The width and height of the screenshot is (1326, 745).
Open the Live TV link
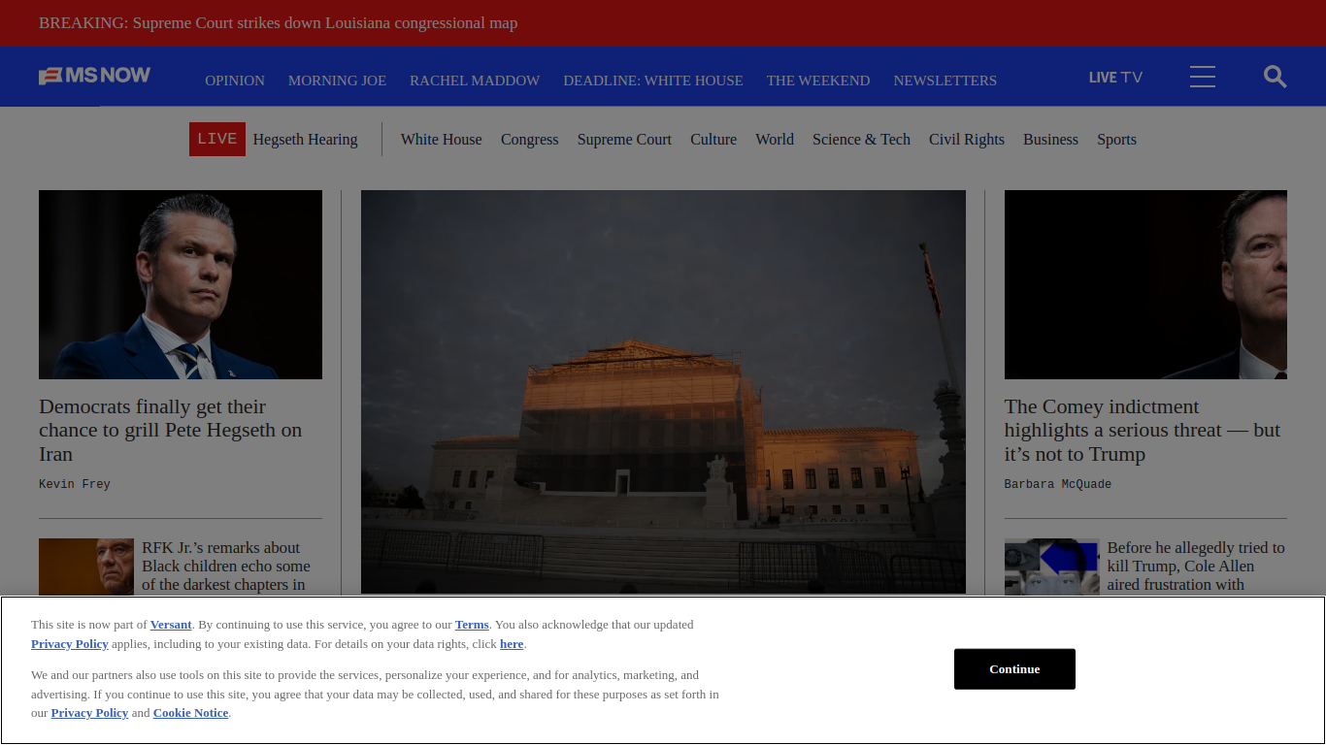pyautogui.click(x=1115, y=78)
